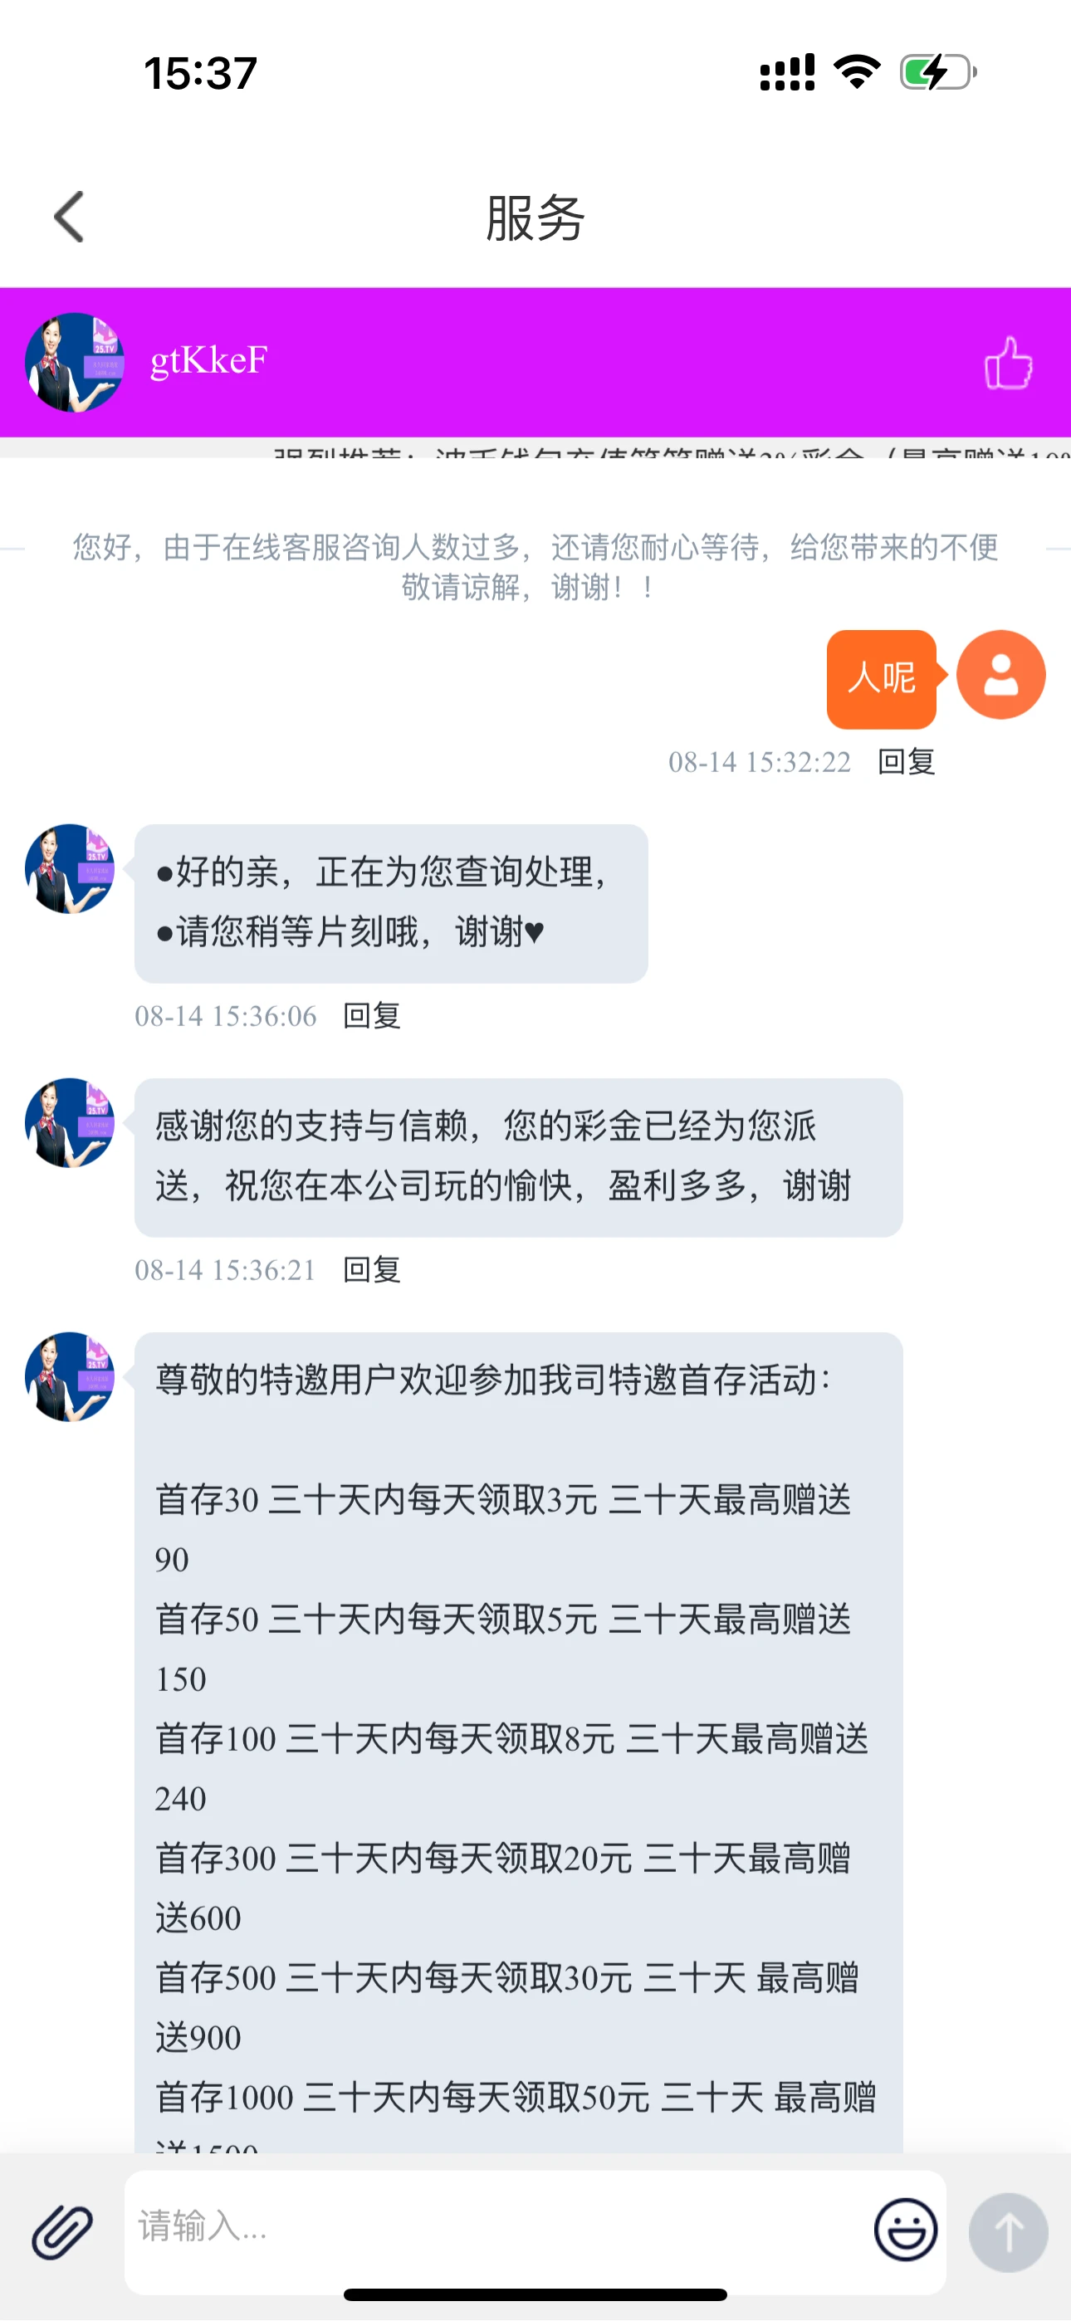1071x2321 pixels.
Task: Click 回复 under the 15:32:22 message
Action: [906, 762]
